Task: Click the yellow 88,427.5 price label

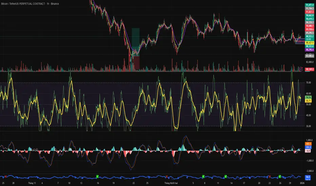Action: pos(310,43)
